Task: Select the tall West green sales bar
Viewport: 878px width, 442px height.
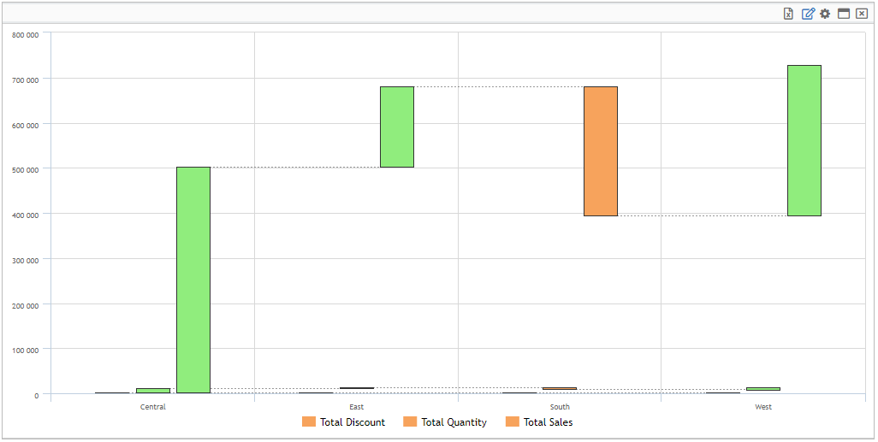Action: 804,141
